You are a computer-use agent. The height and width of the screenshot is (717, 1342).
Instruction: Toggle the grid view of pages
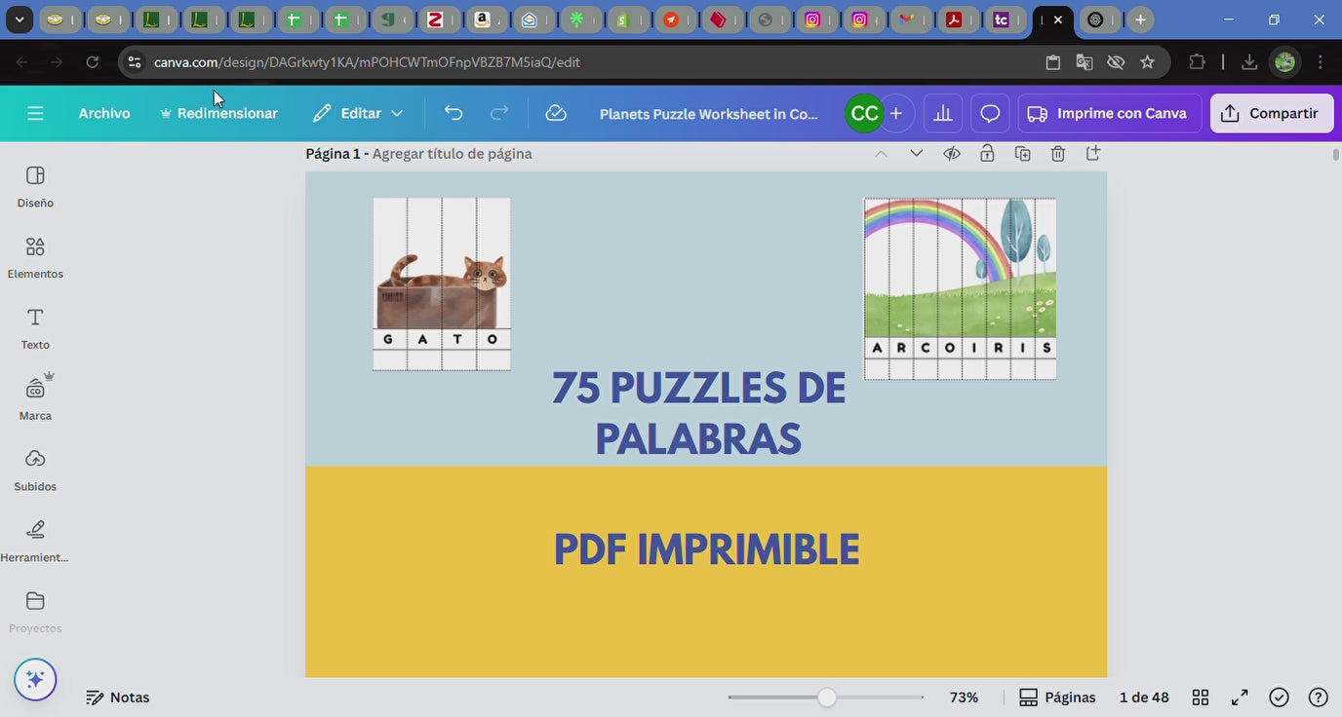[1201, 698]
